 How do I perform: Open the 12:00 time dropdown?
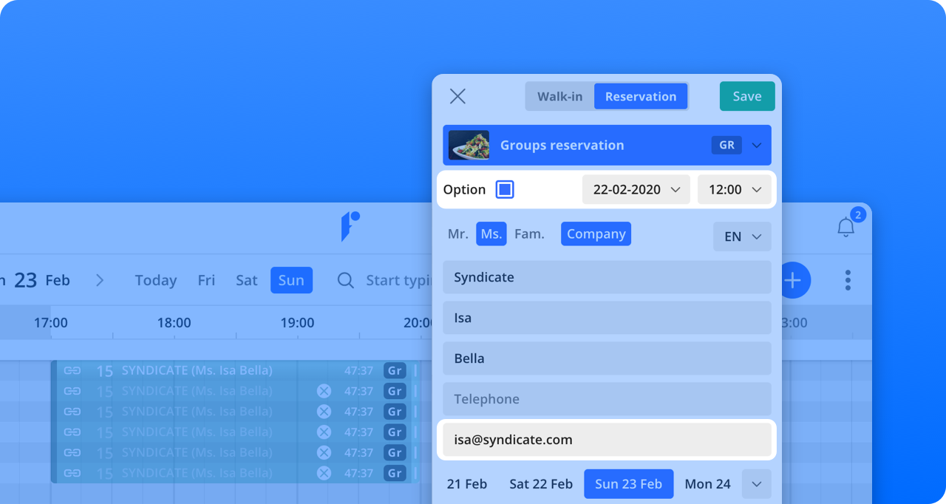click(x=734, y=189)
